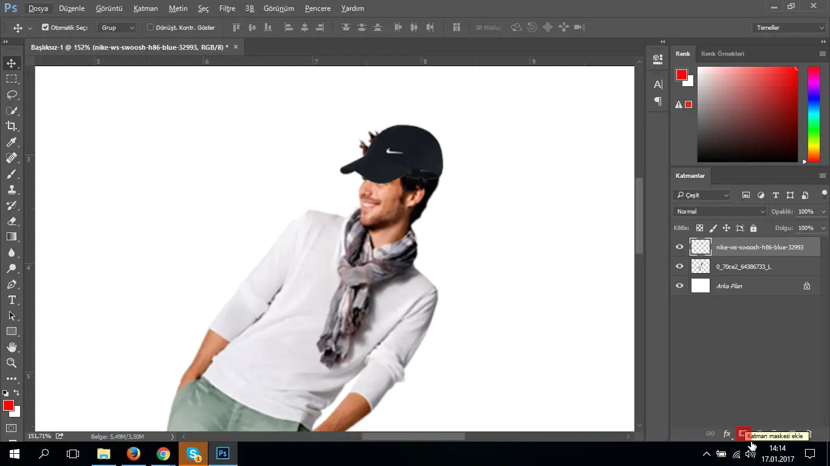Click the Add layer mask icon

(742, 433)
